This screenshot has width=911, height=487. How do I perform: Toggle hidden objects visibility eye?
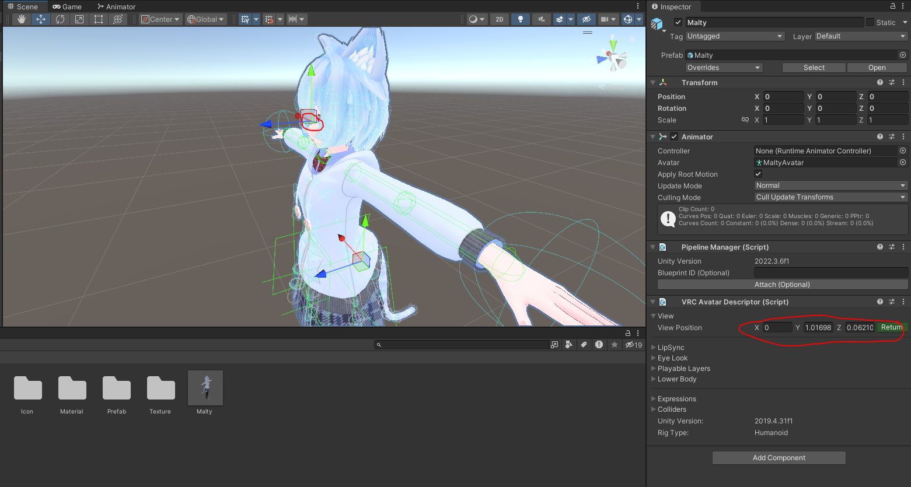click(x=587, y=19)
